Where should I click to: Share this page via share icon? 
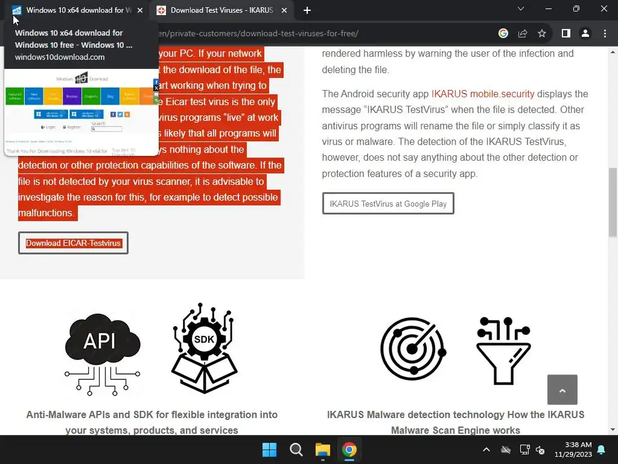pyautogui.click(x=523, y=34)
